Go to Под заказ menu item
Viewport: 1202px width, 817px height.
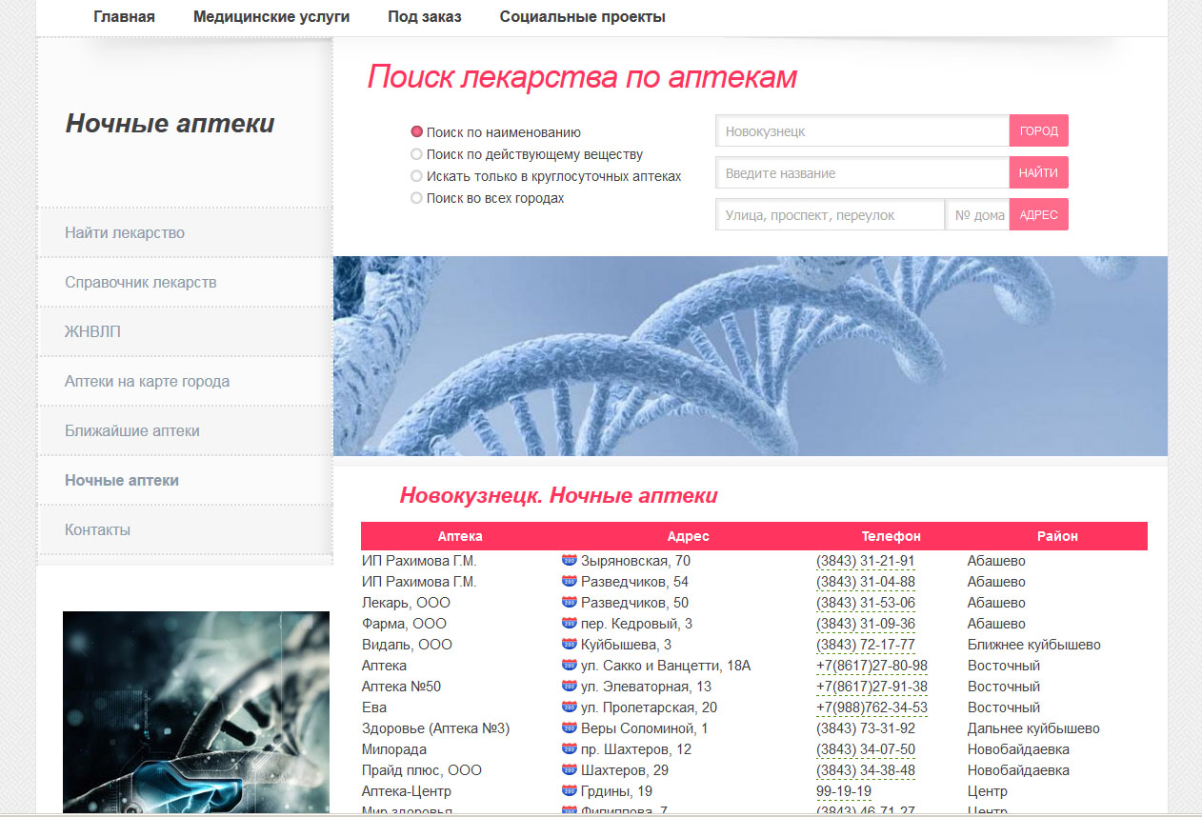[425, 17]
